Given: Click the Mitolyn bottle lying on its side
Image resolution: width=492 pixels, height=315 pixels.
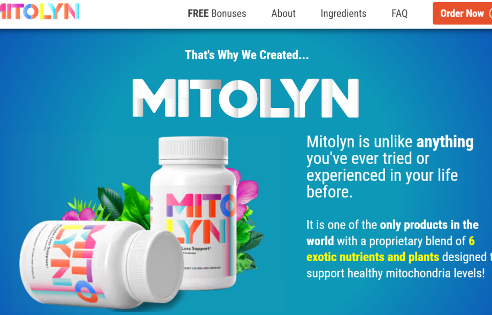Looking at the screenshot, I should 101,264.
